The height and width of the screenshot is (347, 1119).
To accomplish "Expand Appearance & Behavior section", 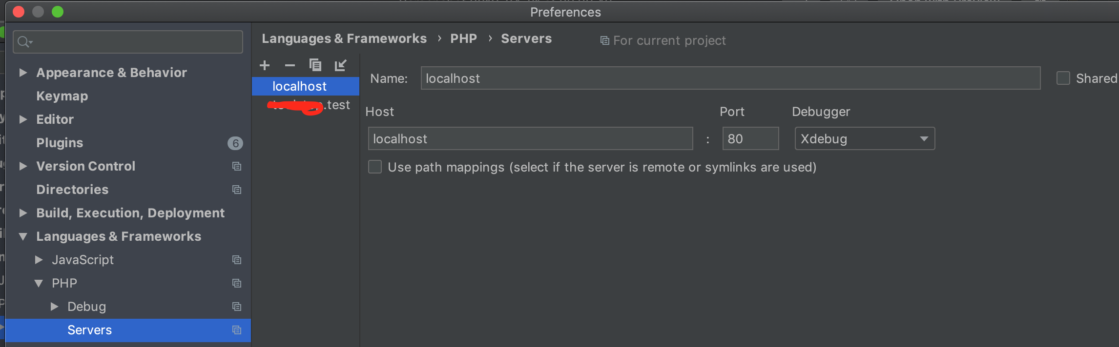I will [22, 73].
